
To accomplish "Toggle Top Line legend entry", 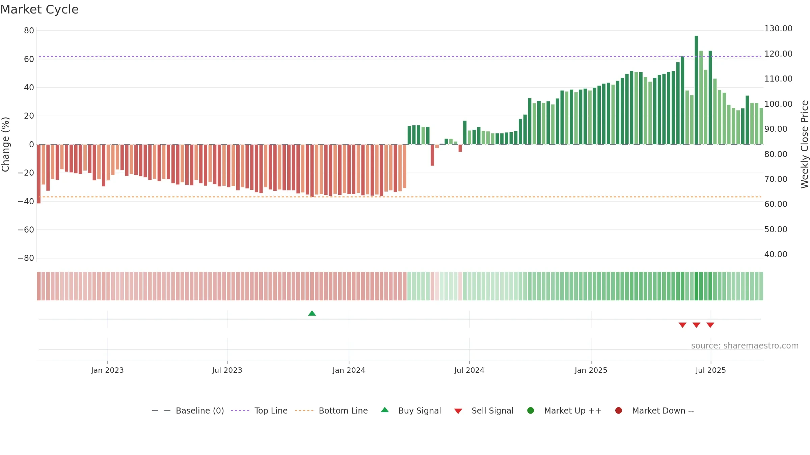I will [x=259, y=411].
